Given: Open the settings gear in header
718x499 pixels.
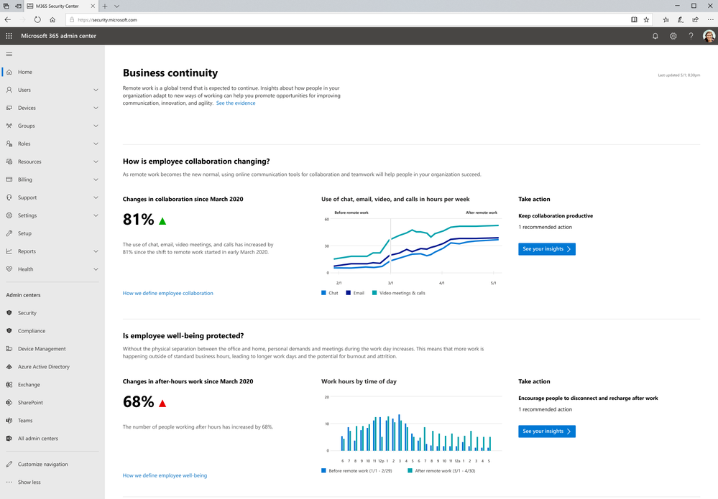Looking at the screenshot, I should [x=673, y=36].
